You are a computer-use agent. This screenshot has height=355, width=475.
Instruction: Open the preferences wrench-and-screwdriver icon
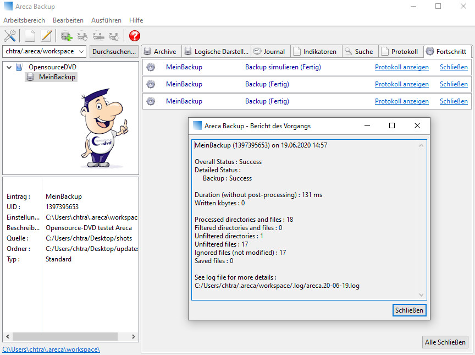click(10, 36)
